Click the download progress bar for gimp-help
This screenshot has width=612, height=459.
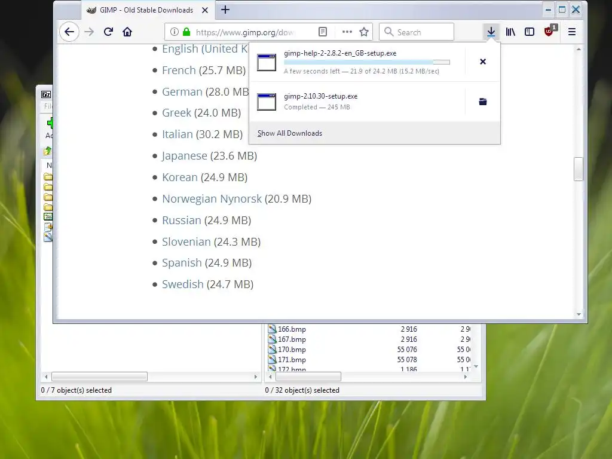367,62
